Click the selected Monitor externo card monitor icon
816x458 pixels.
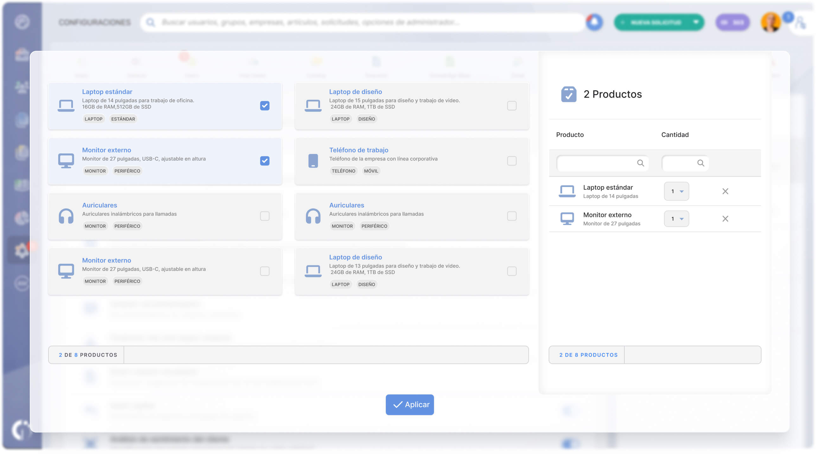point(66,161)
